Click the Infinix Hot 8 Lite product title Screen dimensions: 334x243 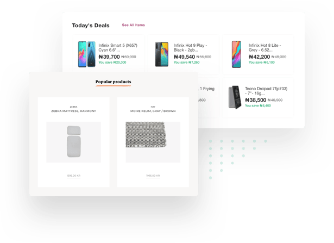click(266, 48)
